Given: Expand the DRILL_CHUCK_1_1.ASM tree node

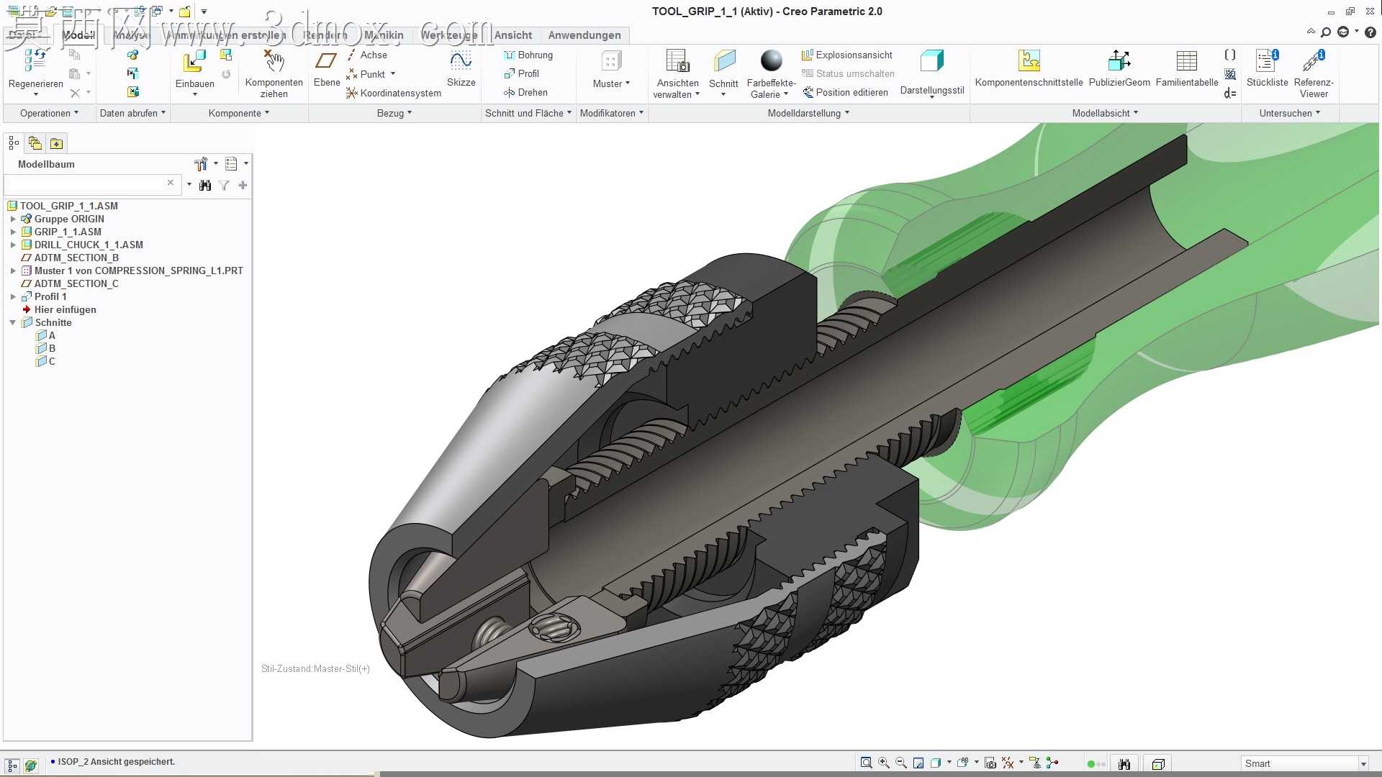Looking at the screenshot, I should pos(13,245).
